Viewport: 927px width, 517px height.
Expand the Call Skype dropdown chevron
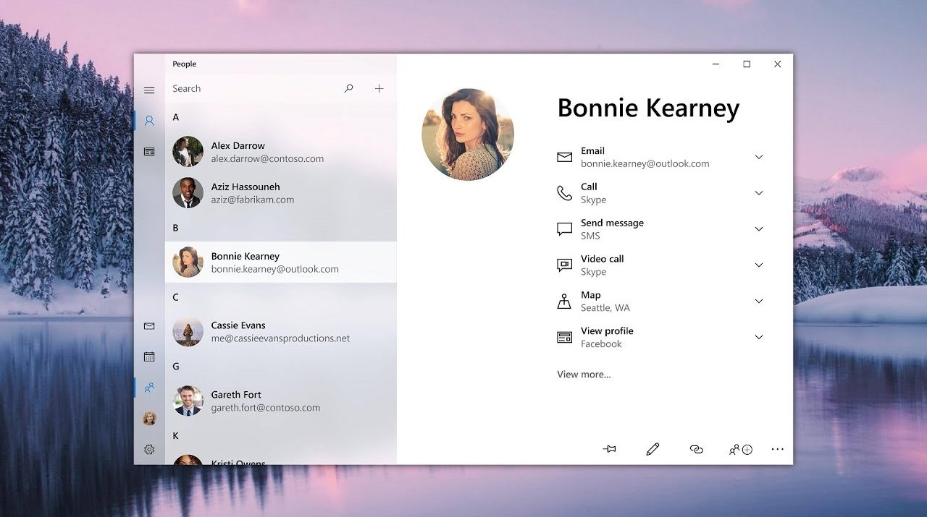pyautogui.click(x=758, y=193)
